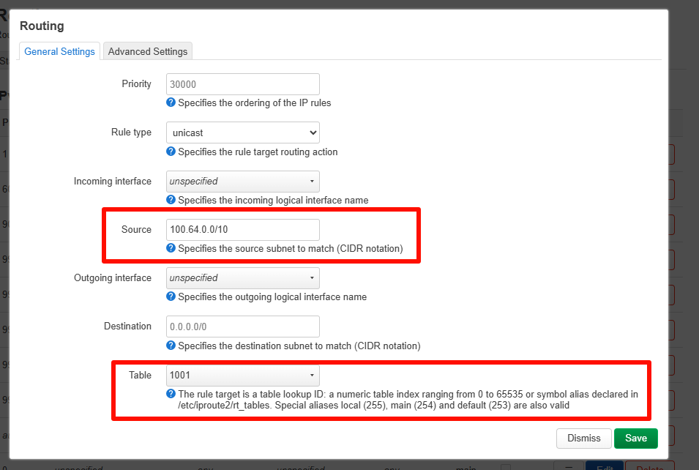This screenshot has height=470, width=699.
Task: Dismiss the Routing dialog
Action: [583, 438]
